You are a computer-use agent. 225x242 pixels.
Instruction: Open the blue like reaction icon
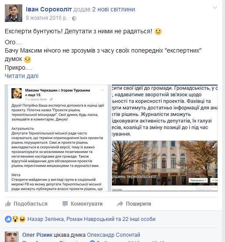pyautogui.click(x=8, y=219)
